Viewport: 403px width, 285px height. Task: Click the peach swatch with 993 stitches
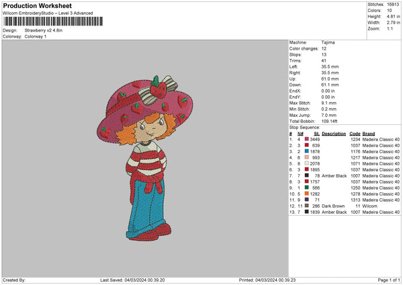pyautogui.click(x=307, y=157)
